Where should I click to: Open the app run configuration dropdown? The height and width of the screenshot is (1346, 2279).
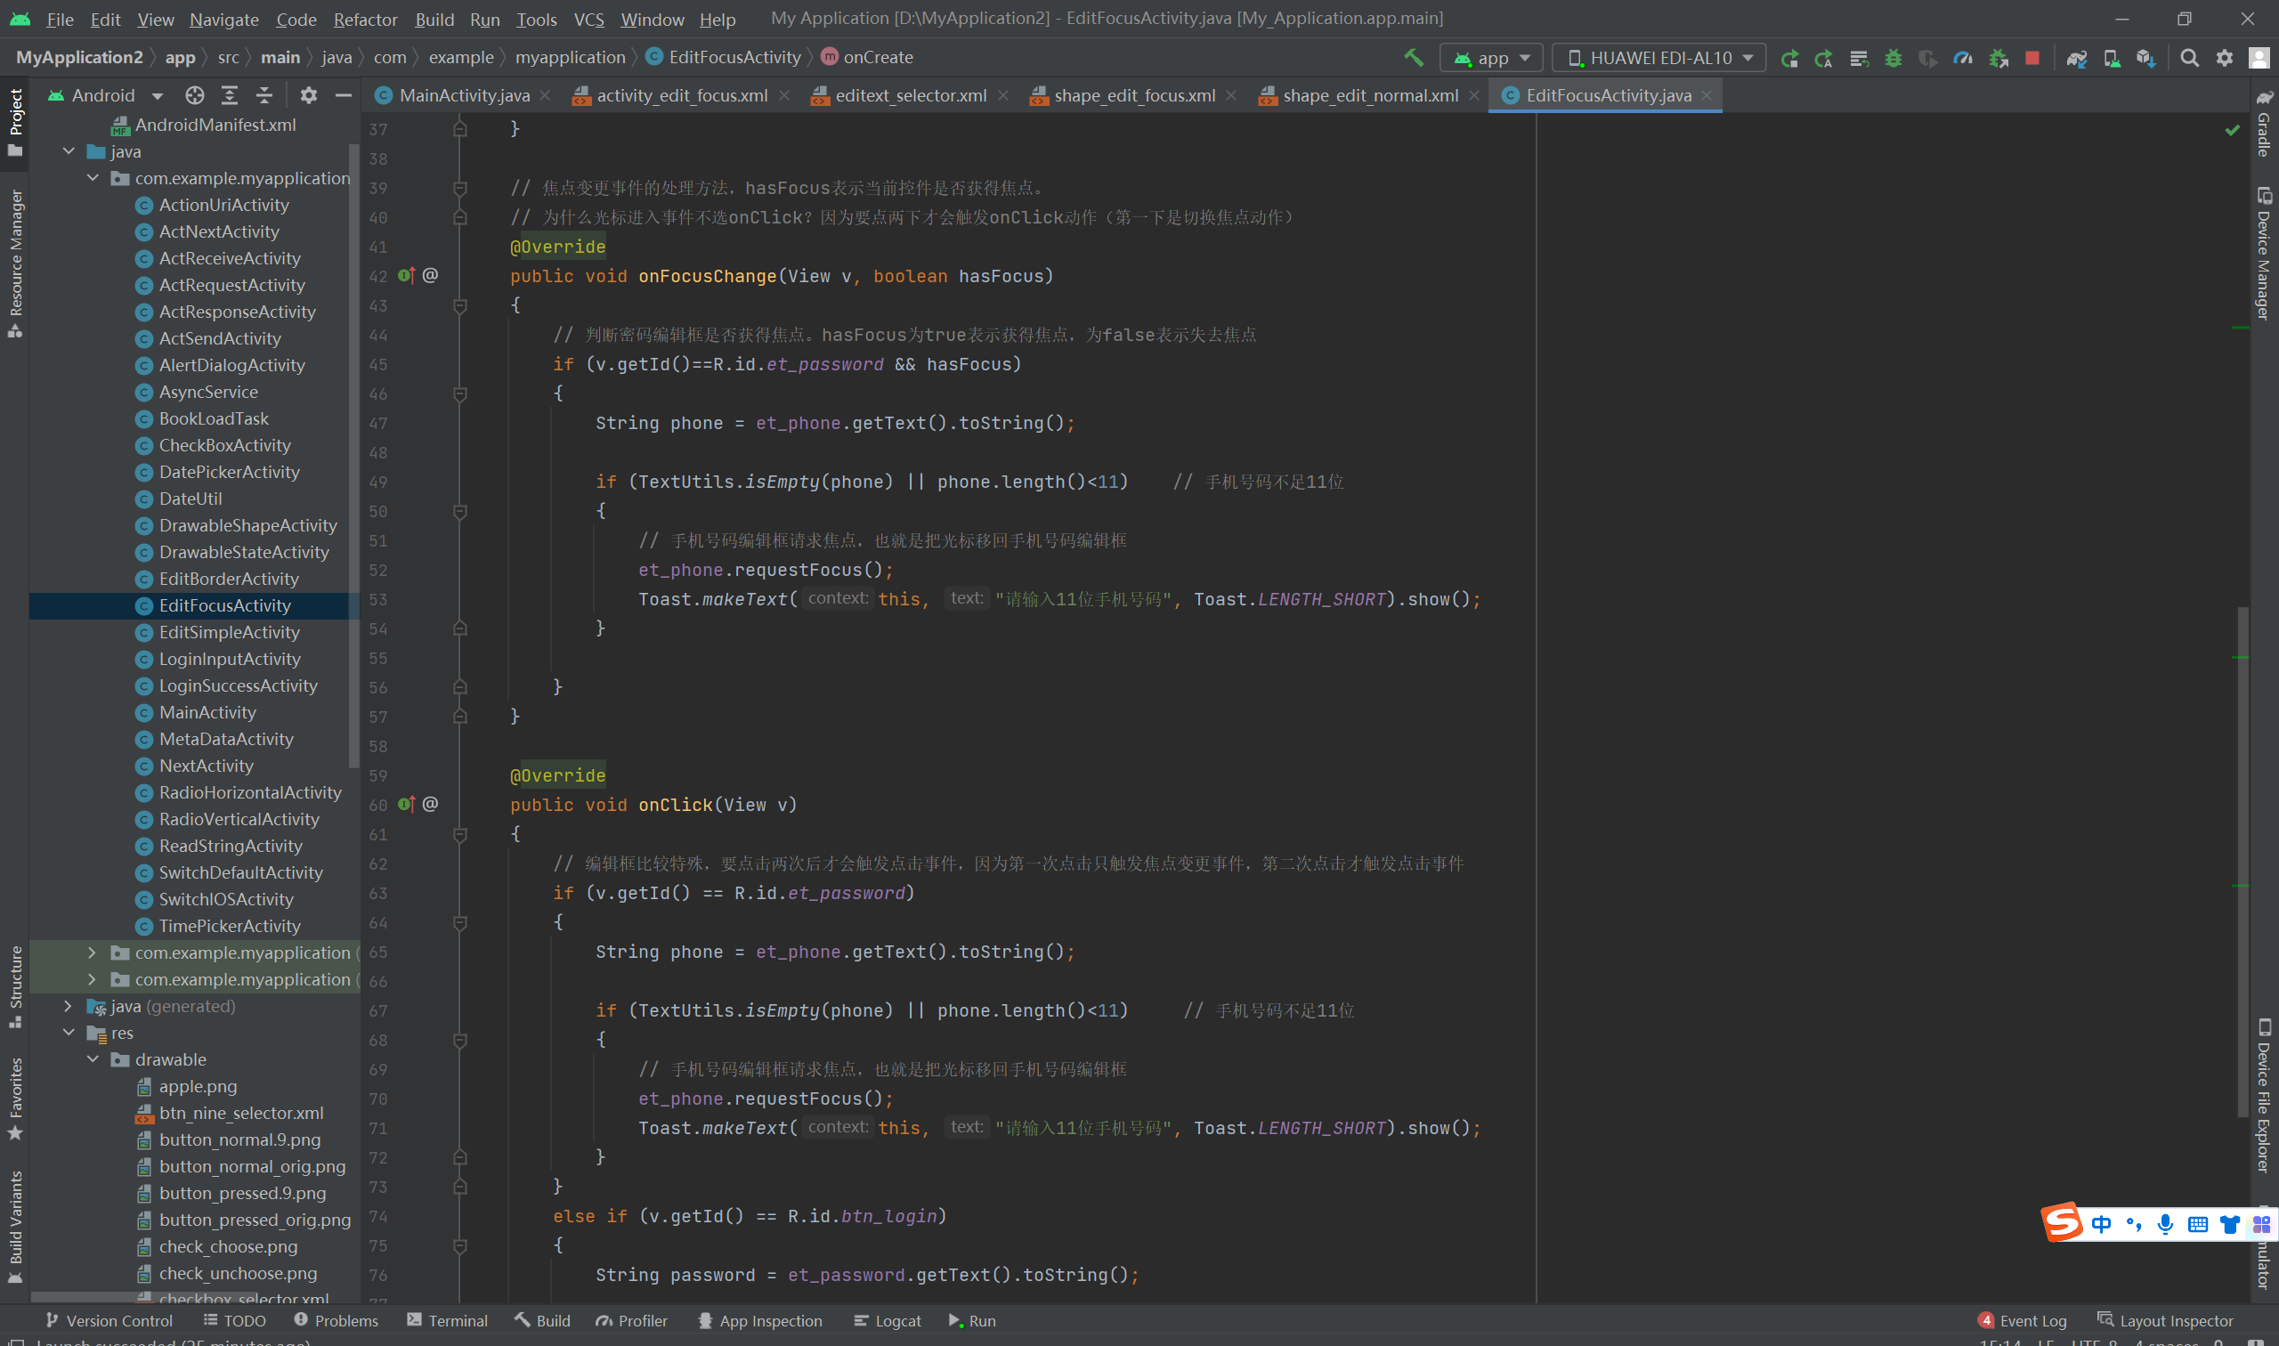pos(1490,58)
